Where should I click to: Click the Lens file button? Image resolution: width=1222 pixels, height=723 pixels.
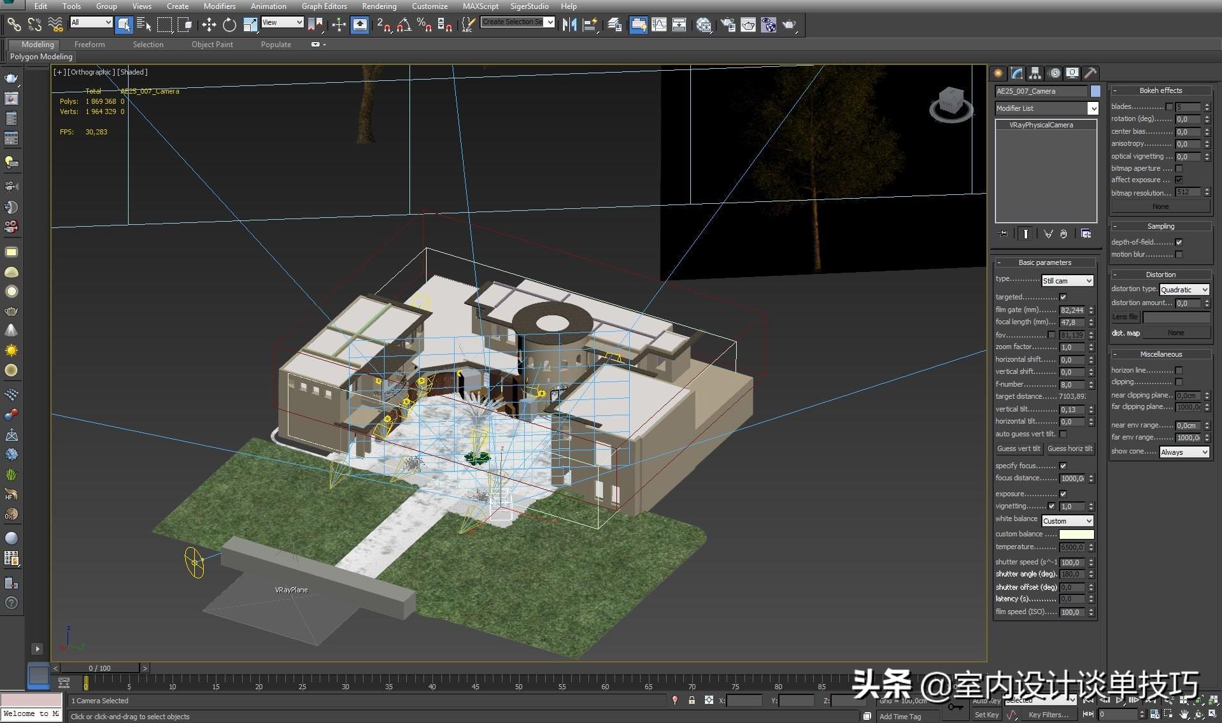1125,317
